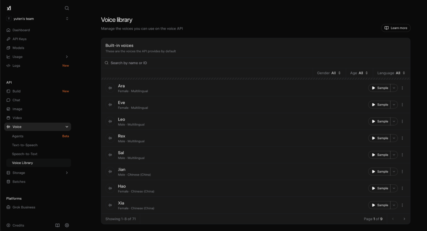Open Speech-to-Text page
This screenshot has width=427, height=231.
click(x=38, y=154)
